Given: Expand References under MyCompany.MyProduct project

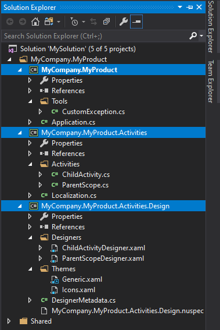Looking at the screenshot, I should [30, 91].
